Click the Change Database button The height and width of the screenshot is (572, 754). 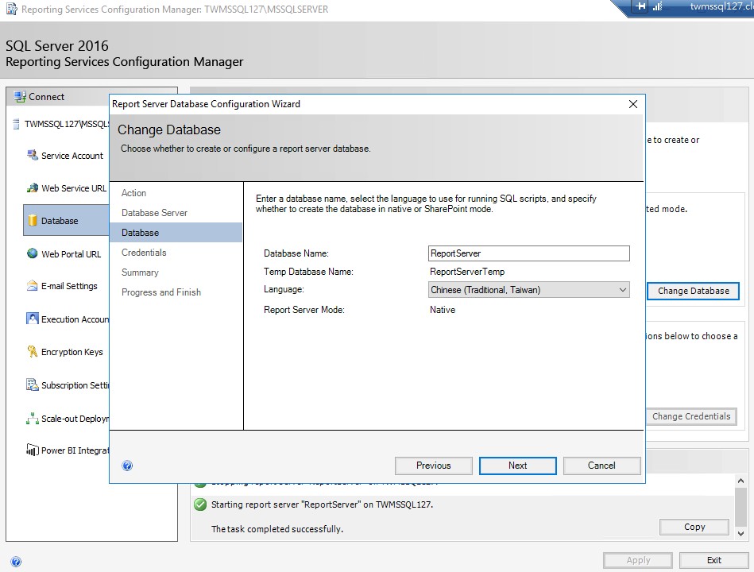point(693,291)
